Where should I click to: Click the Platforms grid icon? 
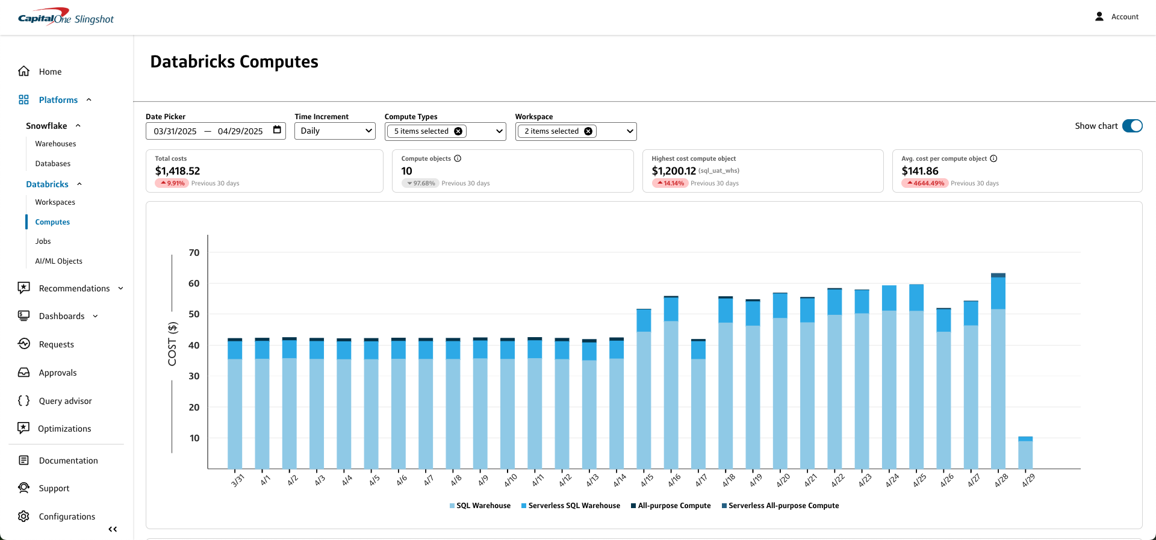coord(23,99)
